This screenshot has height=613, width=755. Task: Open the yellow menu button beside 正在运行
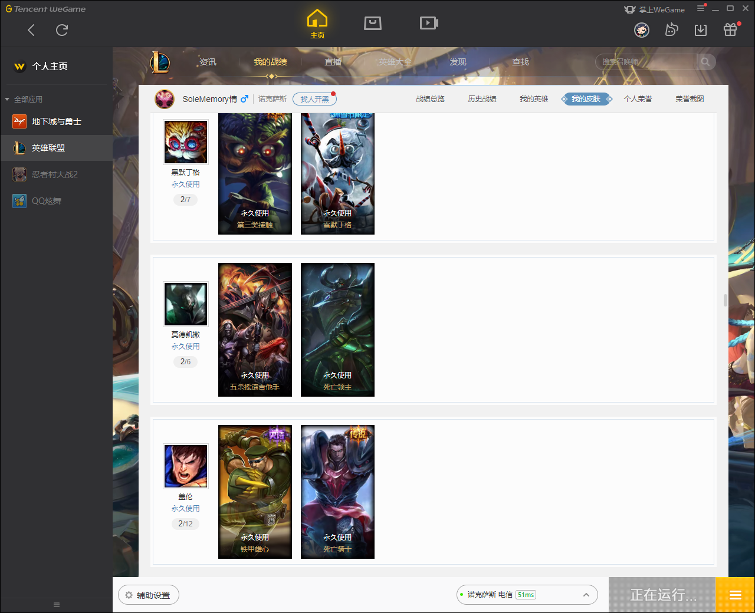pyautogui.click(x=735, y=595)
